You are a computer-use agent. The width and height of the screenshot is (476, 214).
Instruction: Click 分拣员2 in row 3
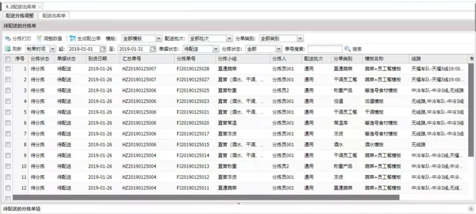(x=280, y=91)
